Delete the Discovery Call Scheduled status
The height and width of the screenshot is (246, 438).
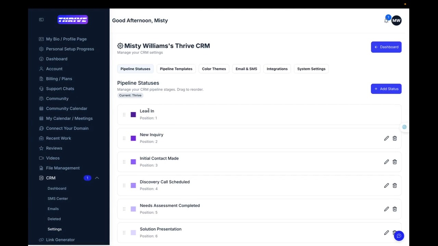(395, 186)
